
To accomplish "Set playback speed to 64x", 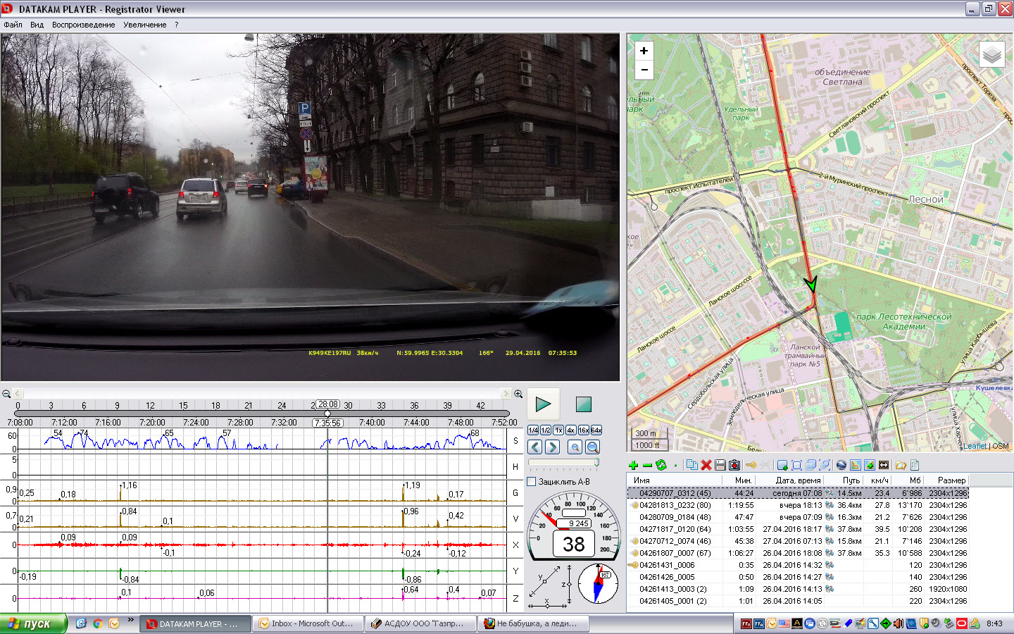I will 596,430.
